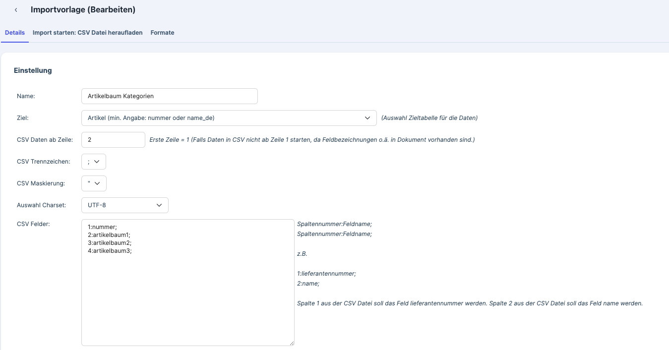Open the Formate tab
This screenshot has height=350, width=669.
[162, 33]
